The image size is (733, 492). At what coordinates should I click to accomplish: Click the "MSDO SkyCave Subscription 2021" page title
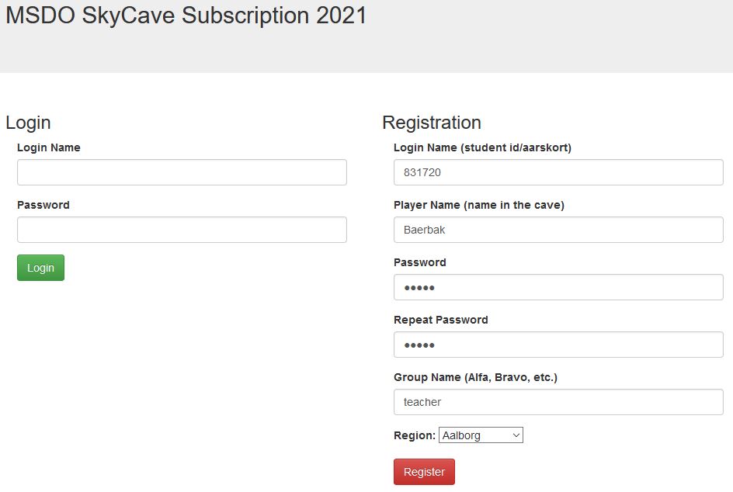click(x=186, y=16)
